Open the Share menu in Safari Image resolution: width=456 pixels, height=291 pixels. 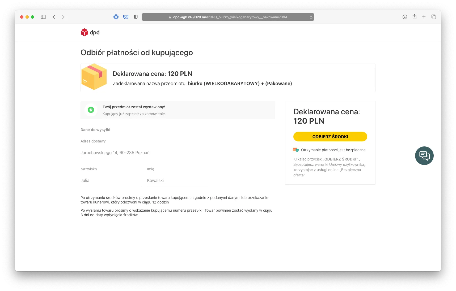(x=414, y=17)
